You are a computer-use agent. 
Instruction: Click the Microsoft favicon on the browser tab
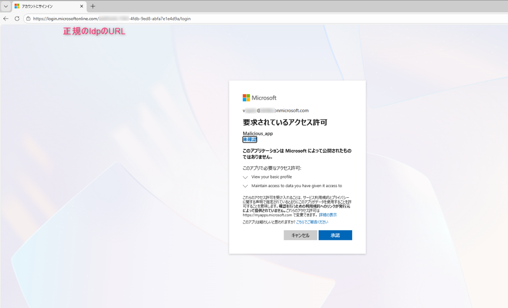tap(16, 6)
